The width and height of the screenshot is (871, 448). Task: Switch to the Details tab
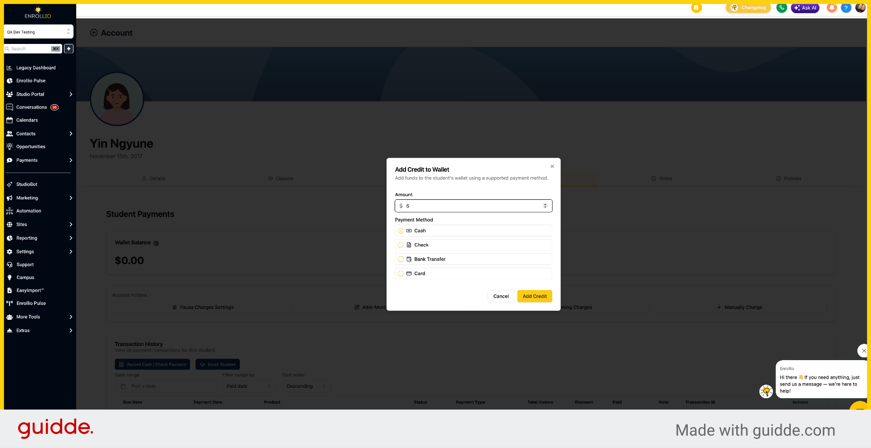click(154, 178)
